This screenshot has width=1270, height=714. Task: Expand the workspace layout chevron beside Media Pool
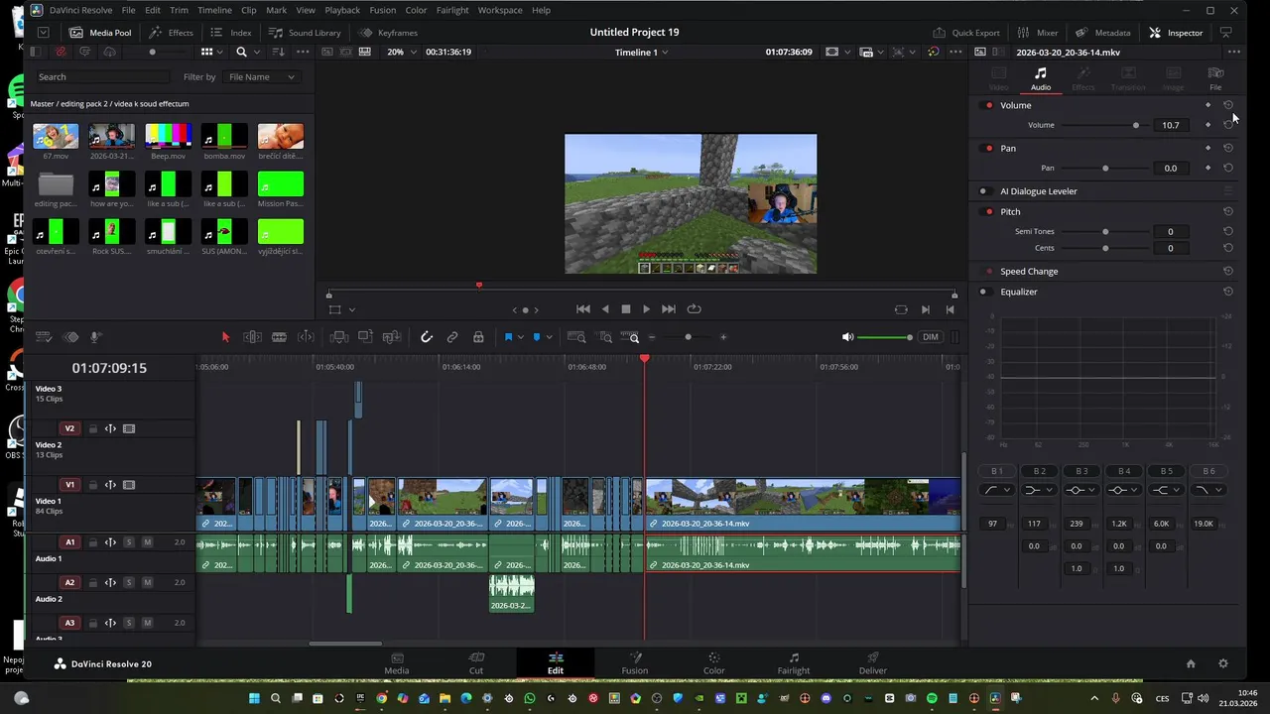coord(43,33)
